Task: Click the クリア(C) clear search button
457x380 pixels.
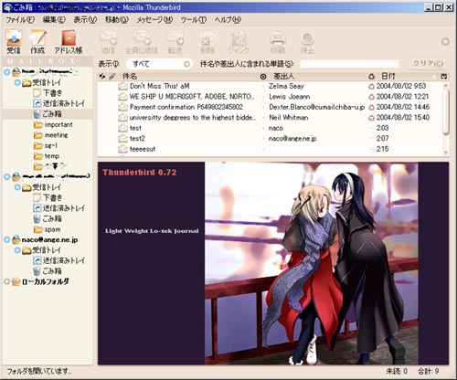Action: click(x=428, y=63)
